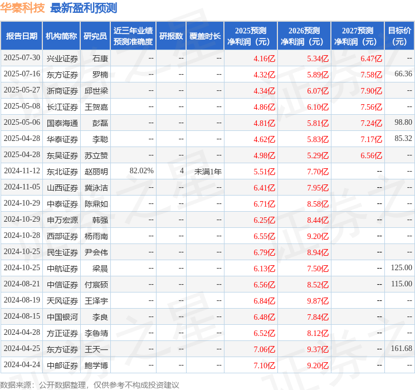The height and width of the screenshot is (390, 415).
Task: Select 中泰证券 institution cell
Action: (x=62, y=204)
